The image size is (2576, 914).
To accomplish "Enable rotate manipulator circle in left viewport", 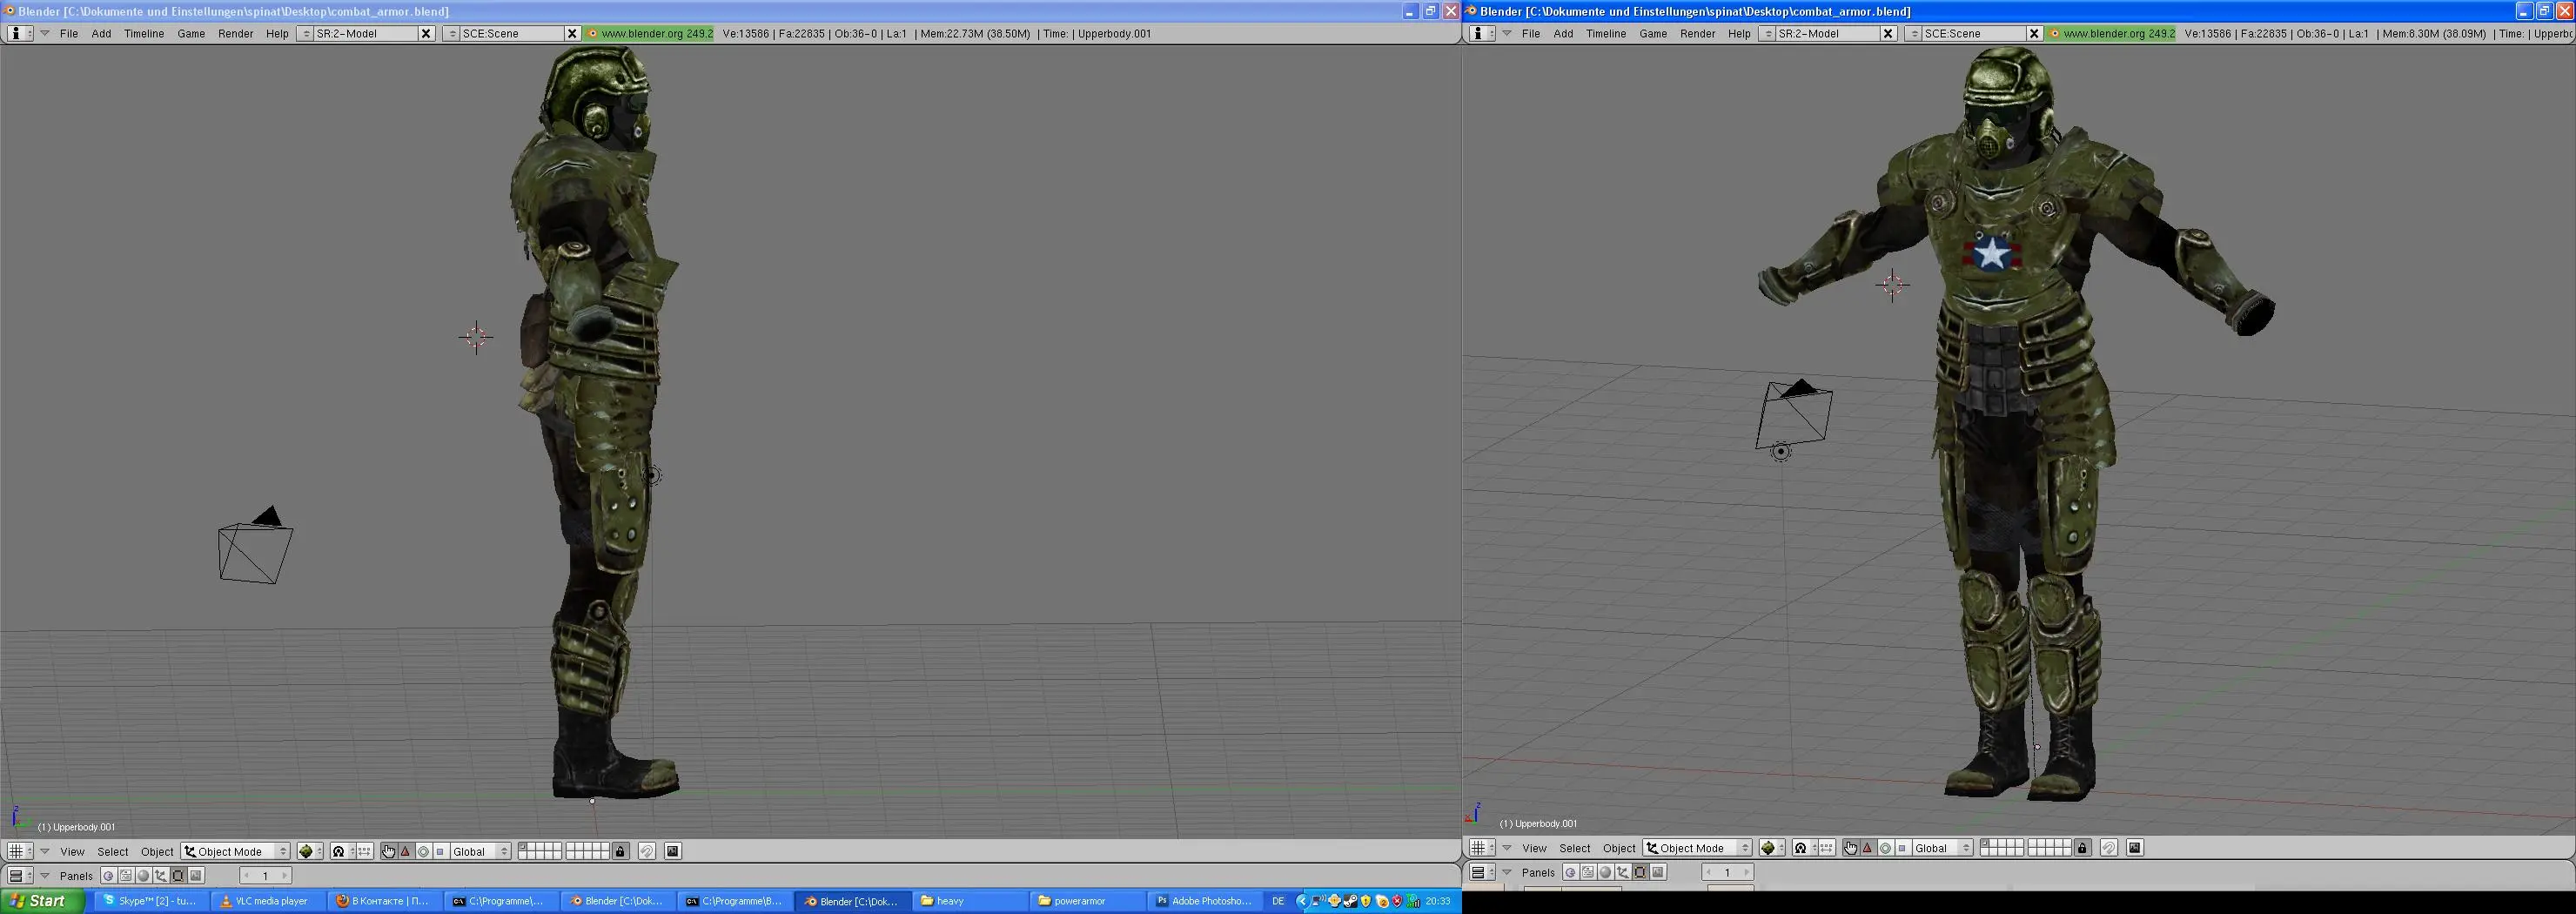I will click(x=423, y=852).
